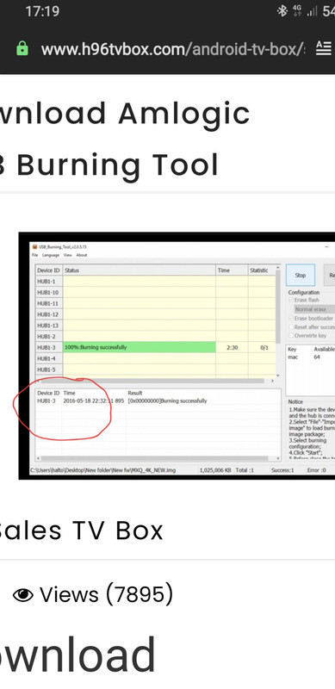This screenshot has width=335, height=689.
Task: Tap the Views (7895) counter text
Action: 107,595
